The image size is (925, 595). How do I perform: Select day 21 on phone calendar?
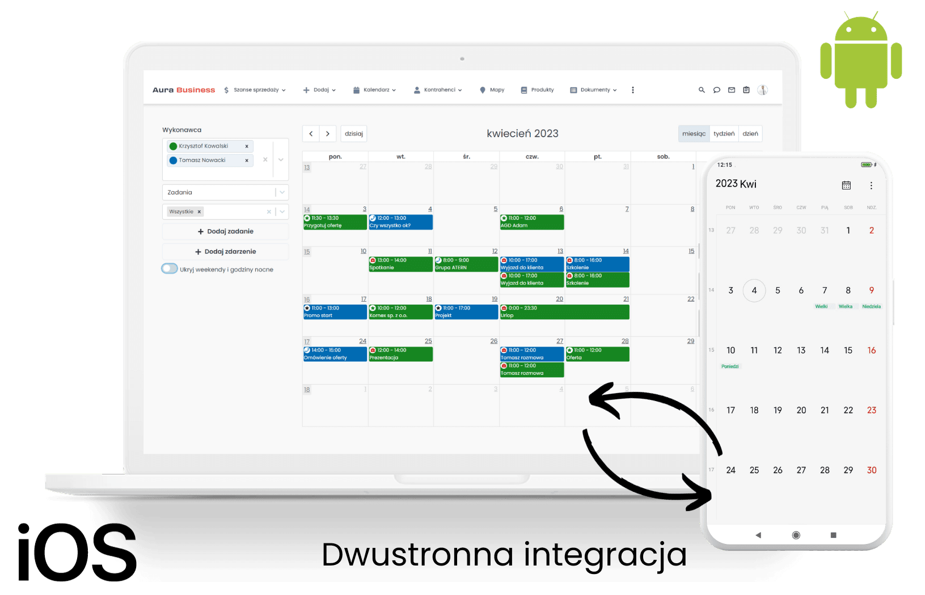tap(825, 410)
